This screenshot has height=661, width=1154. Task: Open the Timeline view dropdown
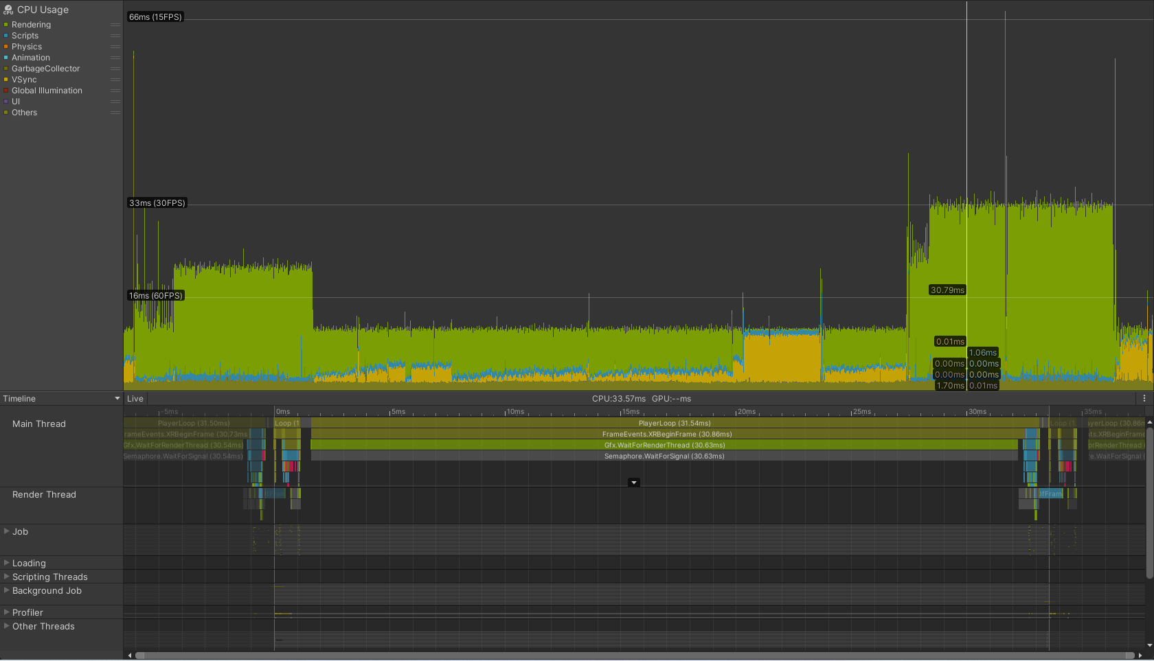[x=62, y=399]
